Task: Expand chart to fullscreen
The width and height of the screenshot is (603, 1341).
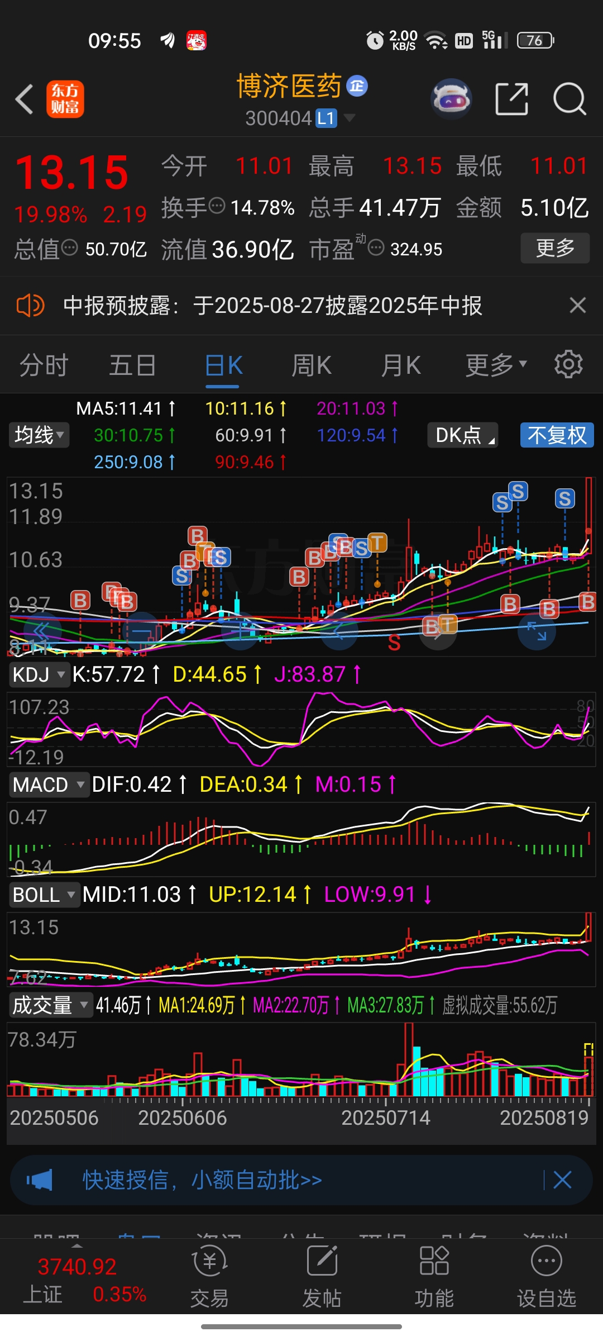Action: tap(537, 631)
